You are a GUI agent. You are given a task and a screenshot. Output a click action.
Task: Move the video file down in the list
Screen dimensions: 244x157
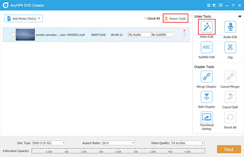coord(184,35)
